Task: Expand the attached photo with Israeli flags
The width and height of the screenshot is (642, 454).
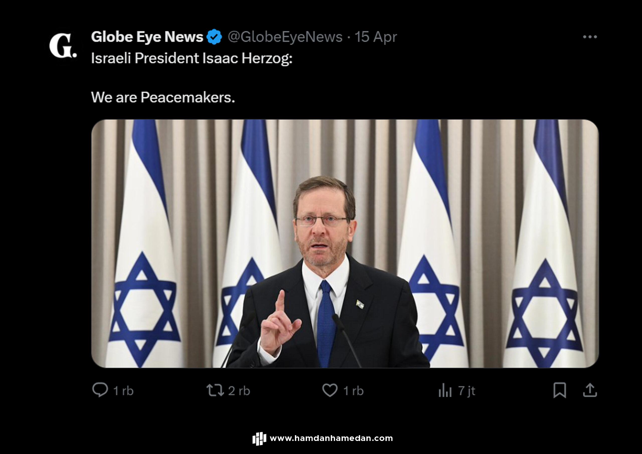Action: coord(345,243)
